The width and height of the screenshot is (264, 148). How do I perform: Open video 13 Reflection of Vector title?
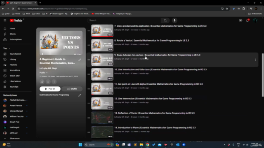point(154,113)
